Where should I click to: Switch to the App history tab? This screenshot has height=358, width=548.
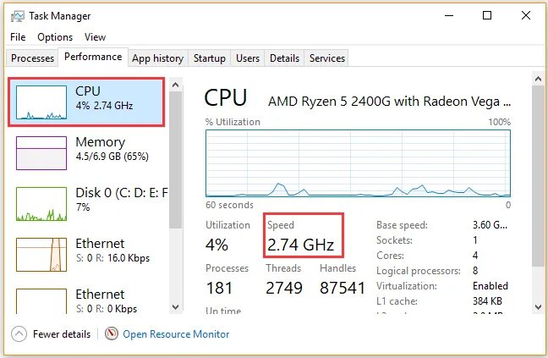pos(157,58)
